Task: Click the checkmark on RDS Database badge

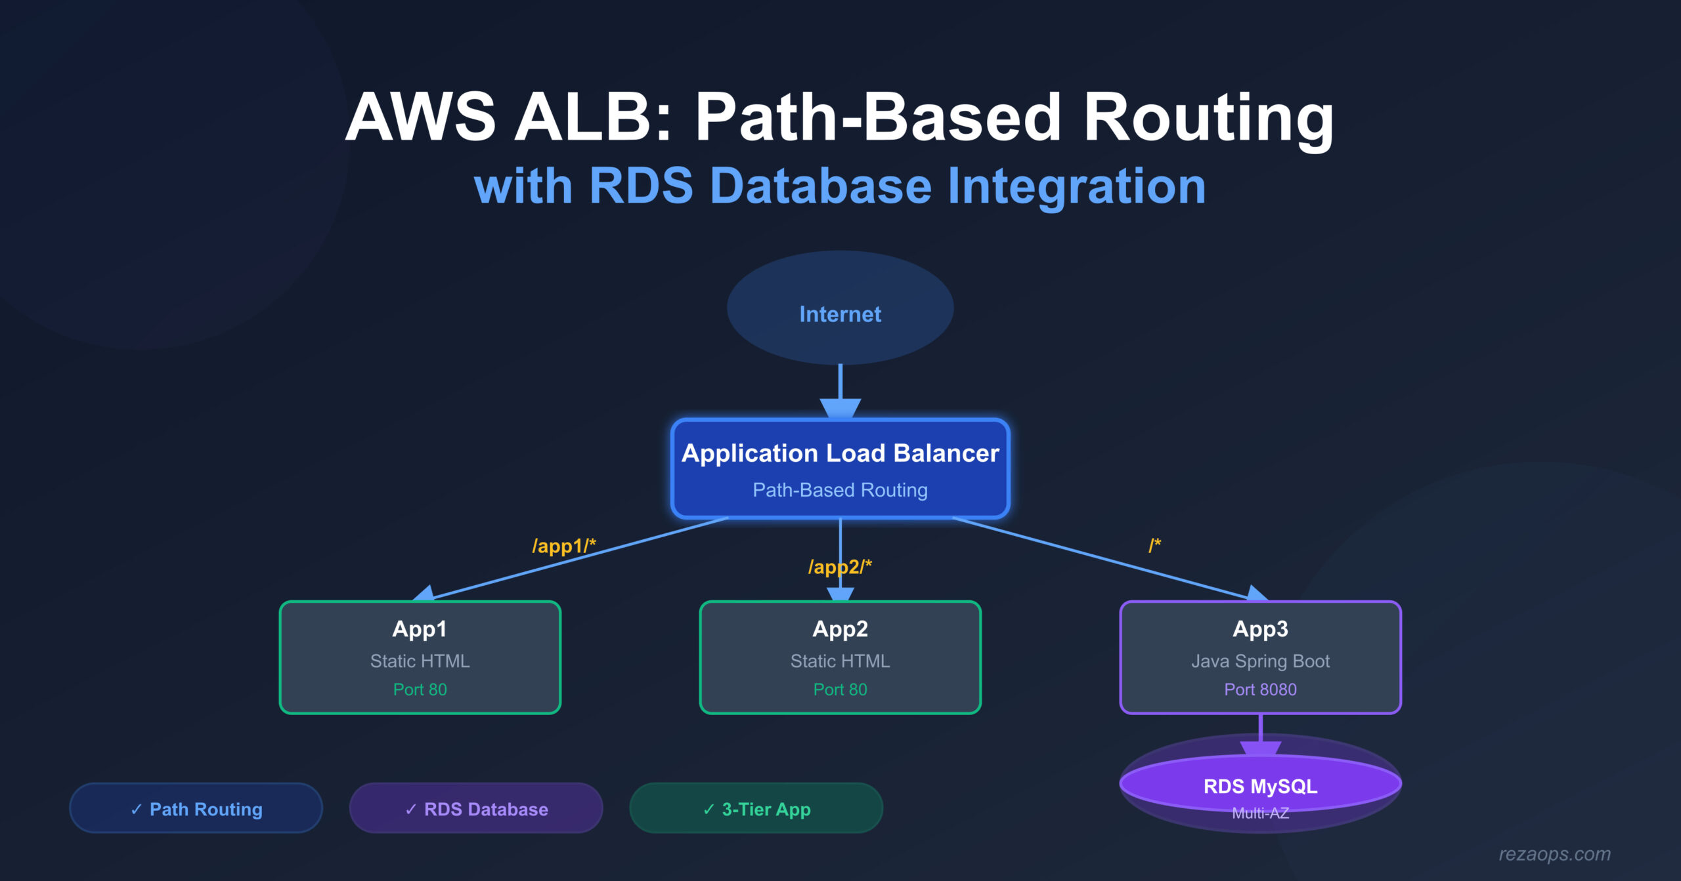Action: click(410, 809)
